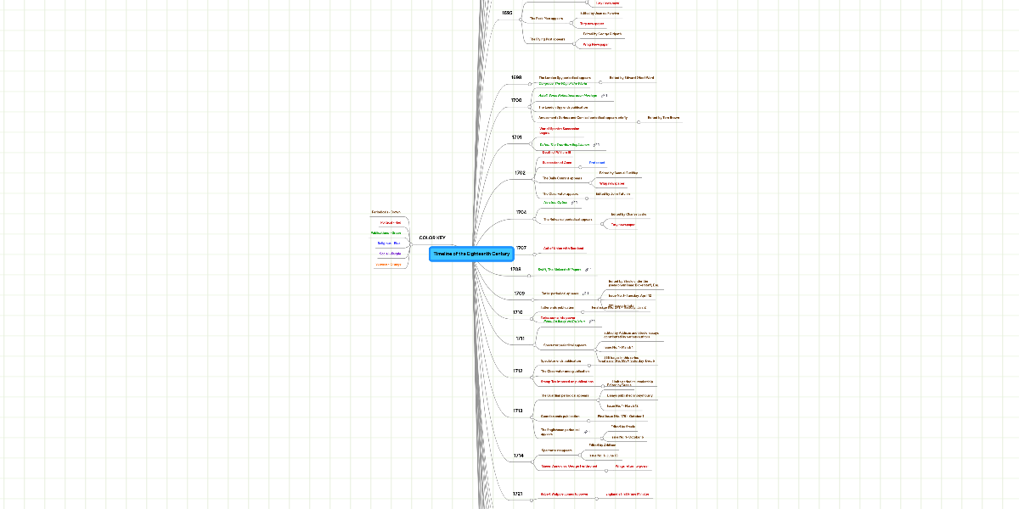Open the link icon on the 1710 green publication node
The width and height of the screenshot is (1019, 509).
pos(591,322)
